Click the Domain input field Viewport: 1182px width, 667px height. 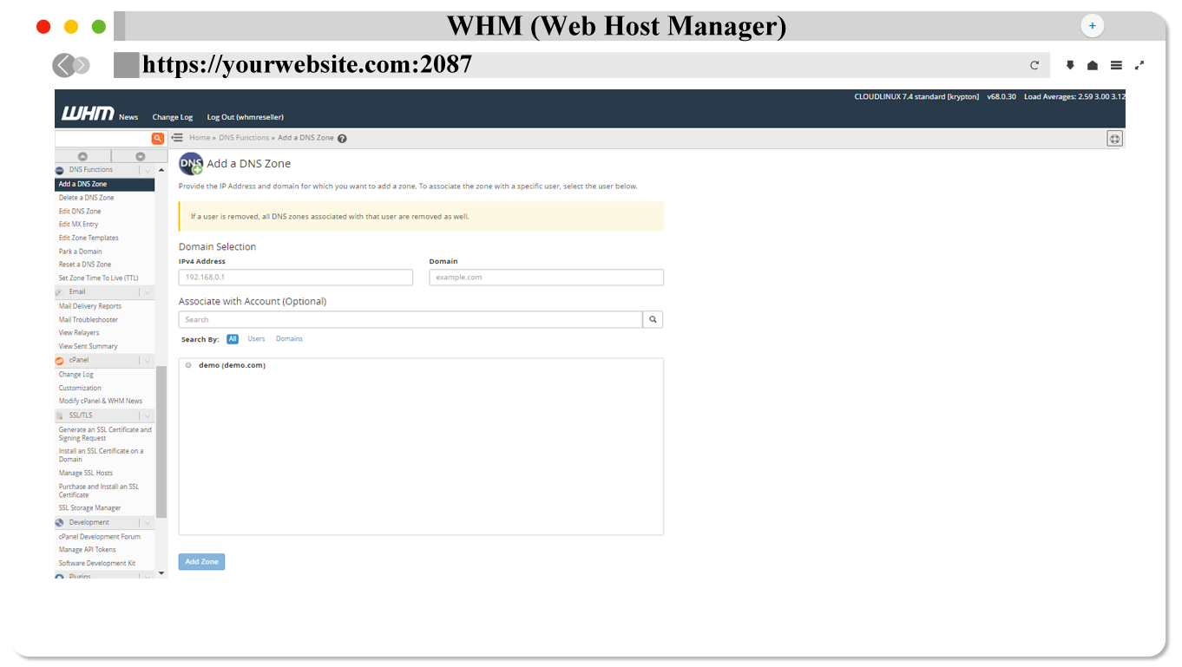pos(547,278)
